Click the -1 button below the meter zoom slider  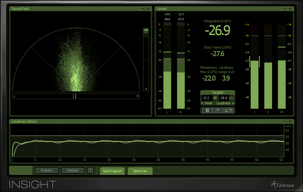(x=145, y=89)
